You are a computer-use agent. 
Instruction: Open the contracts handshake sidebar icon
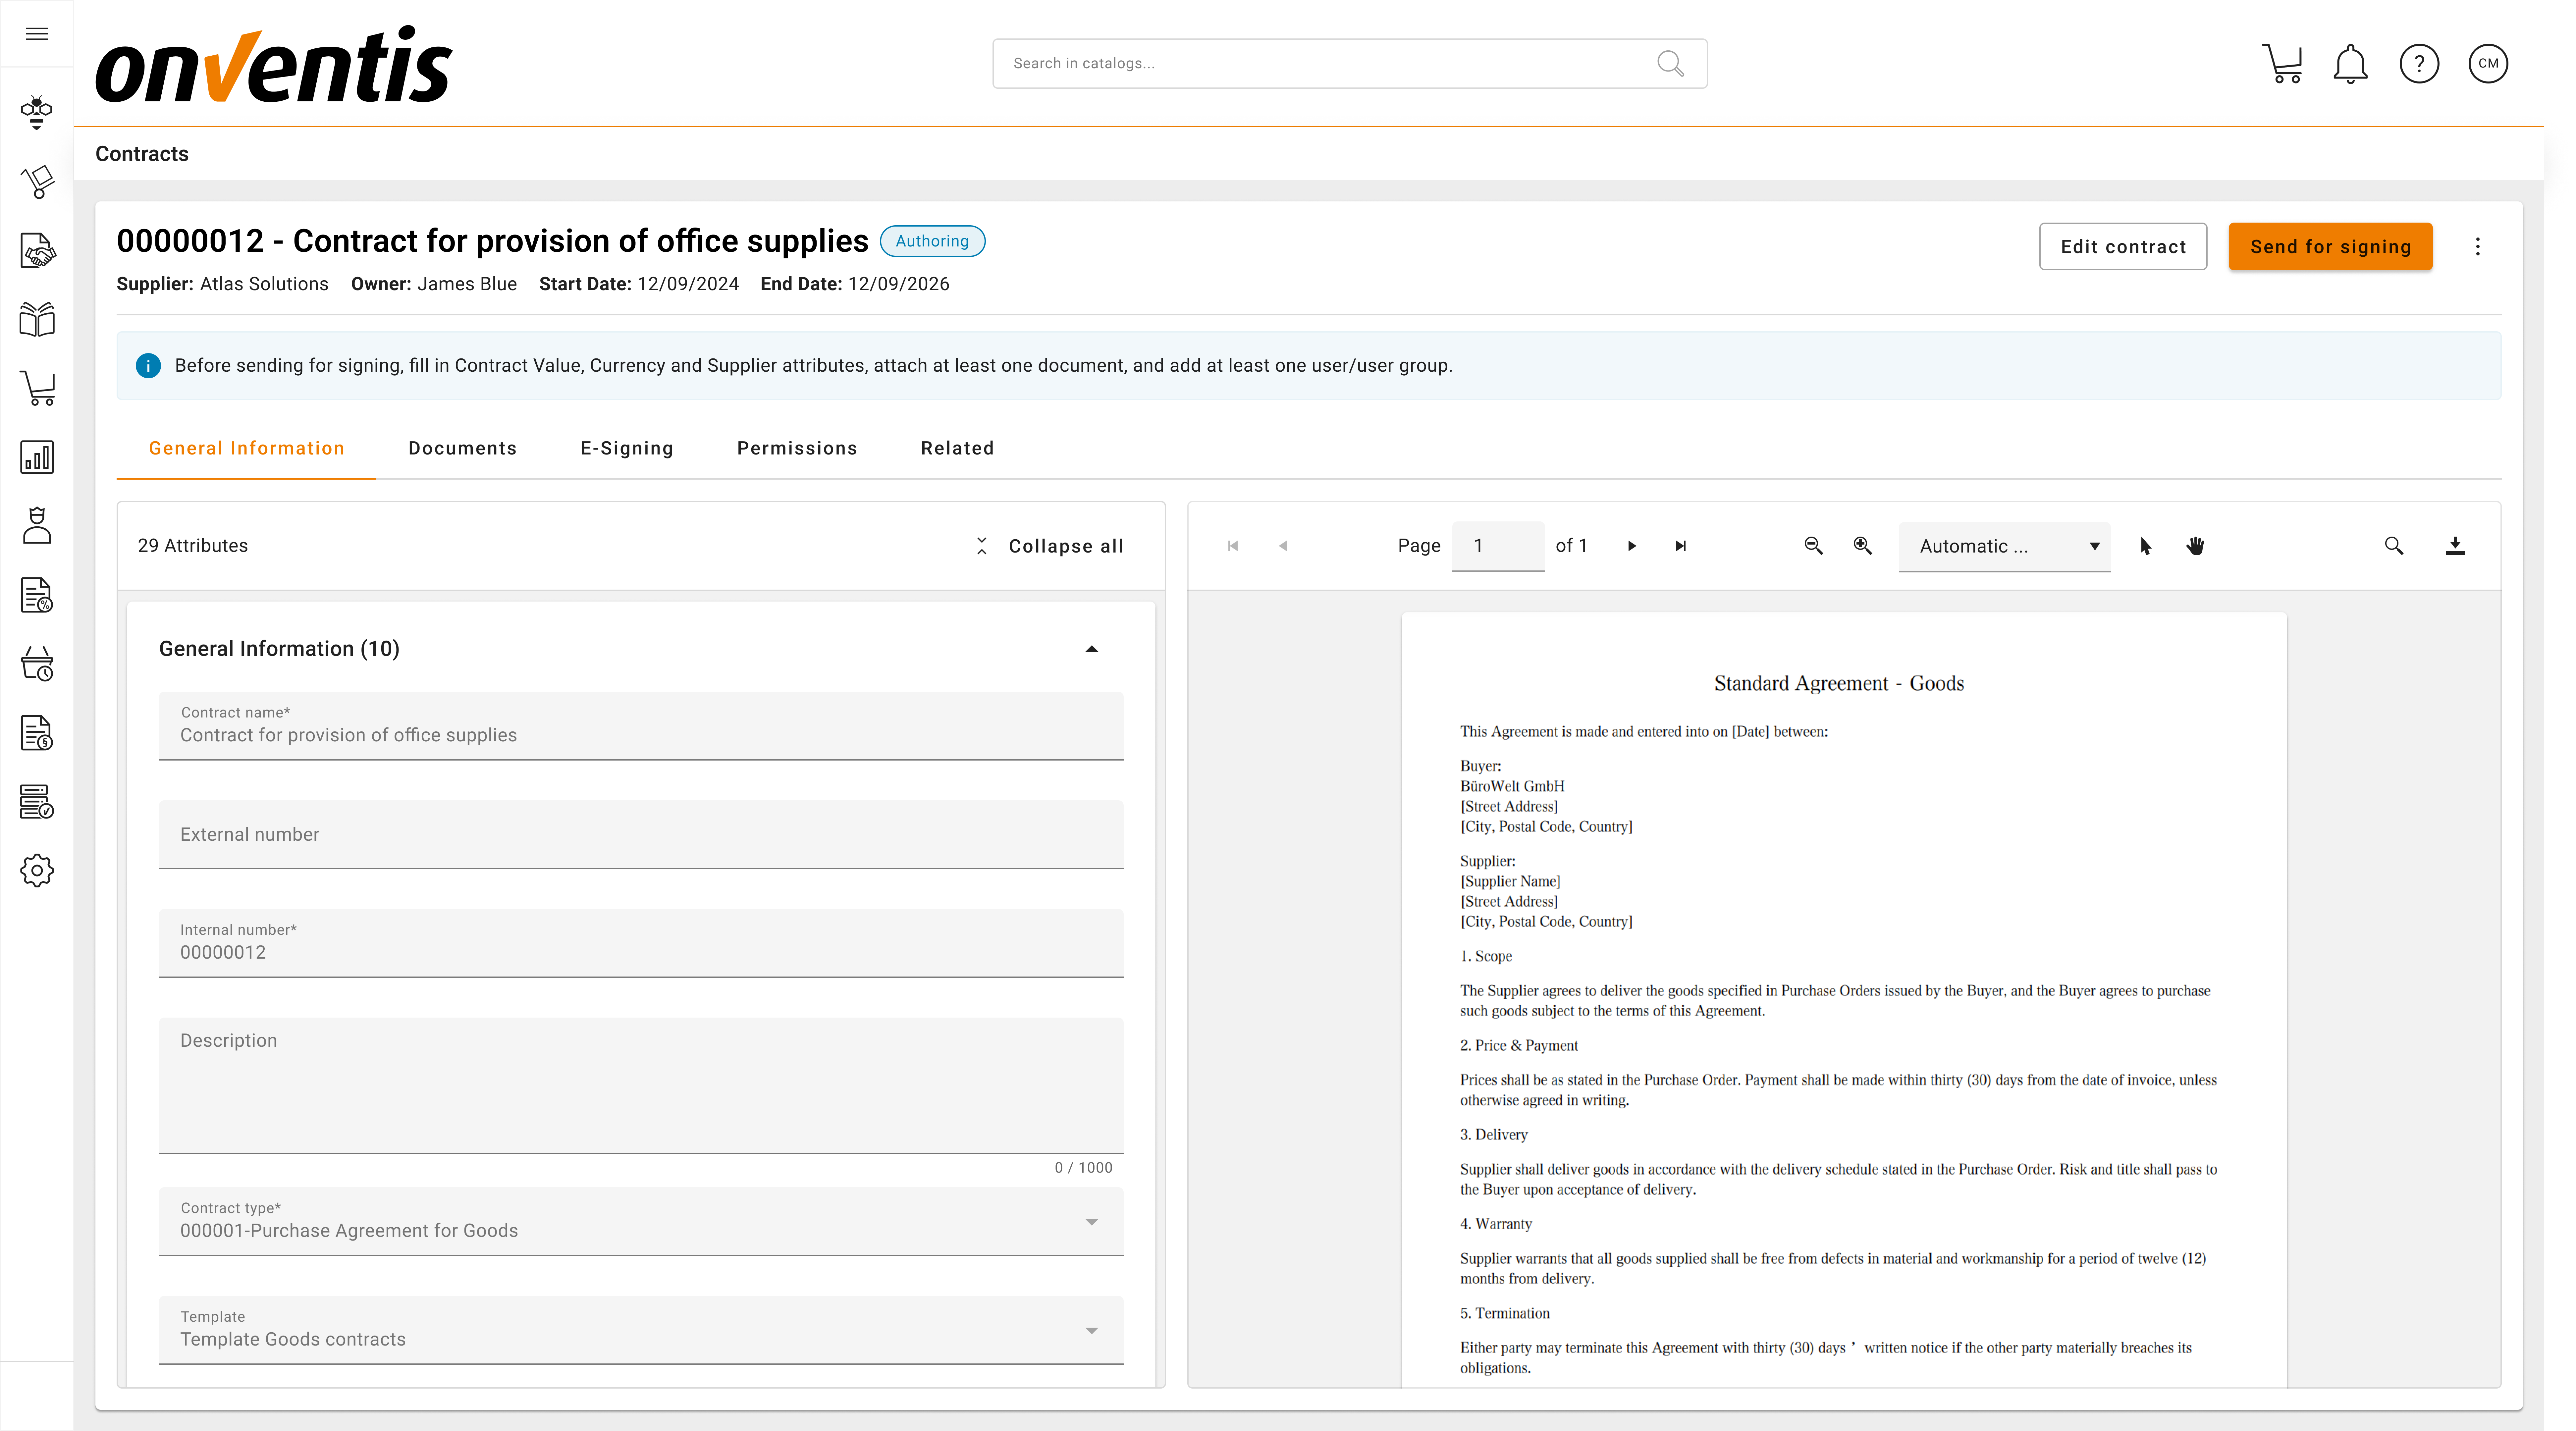(37, 250)
